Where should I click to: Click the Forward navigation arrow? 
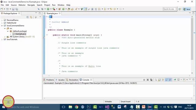point(120,9)
